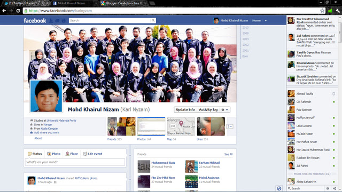
Task: Click globe icon at bottom of timeline
Action: point(279,188)
